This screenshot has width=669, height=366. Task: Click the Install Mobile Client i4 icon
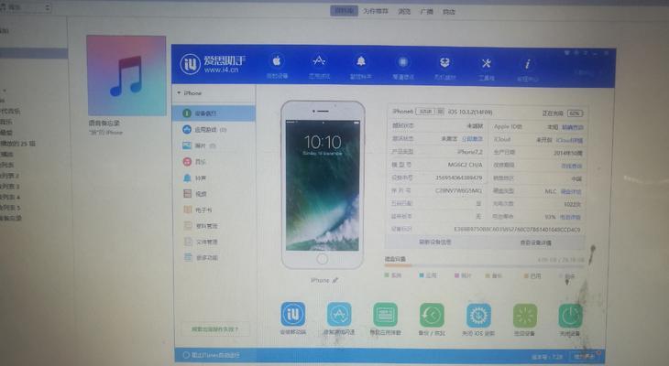(293, 314)
